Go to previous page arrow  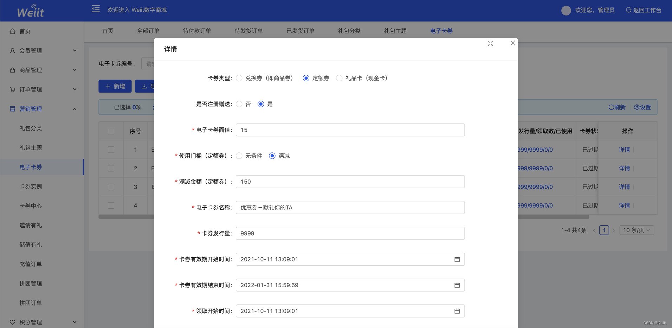click(594, 231)
